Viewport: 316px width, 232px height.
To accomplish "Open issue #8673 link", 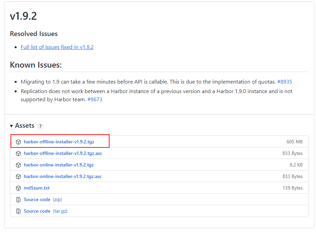I will [x=95, y=100].
